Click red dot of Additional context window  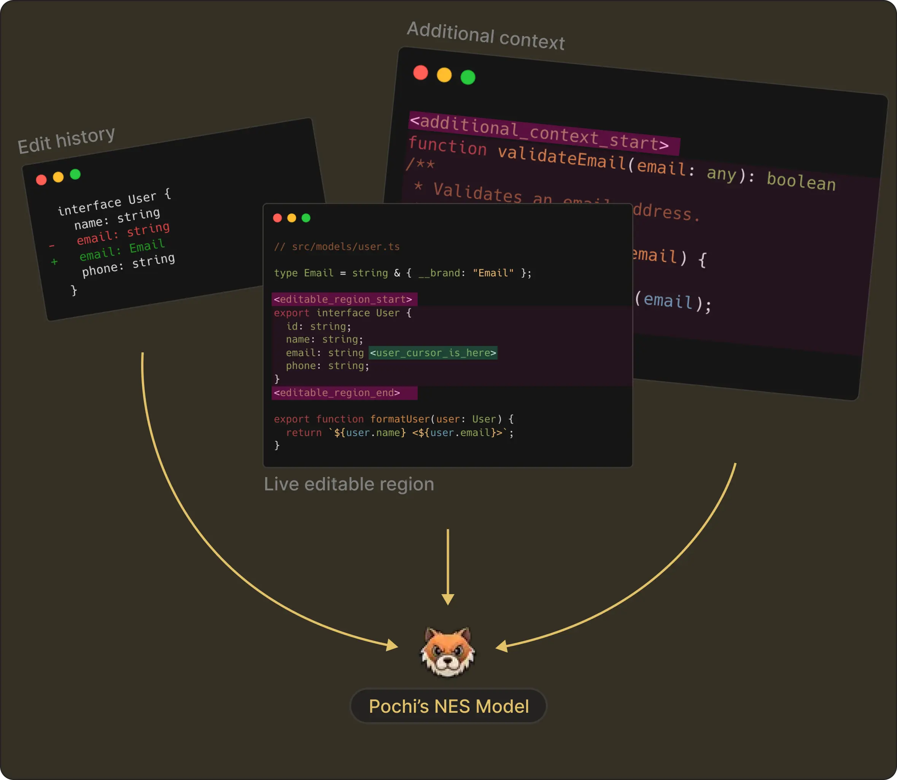420,72
